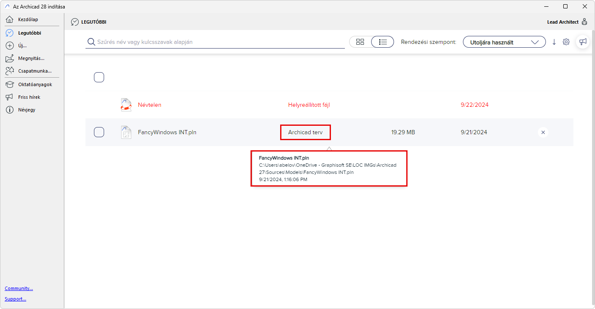Open the settings gear icon

click(566, 42)
